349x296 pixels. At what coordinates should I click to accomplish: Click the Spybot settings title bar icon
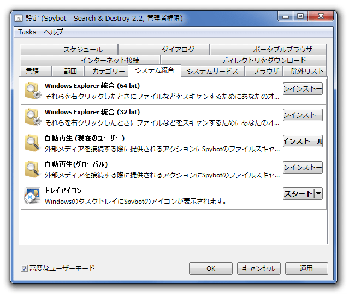[19, 18]
